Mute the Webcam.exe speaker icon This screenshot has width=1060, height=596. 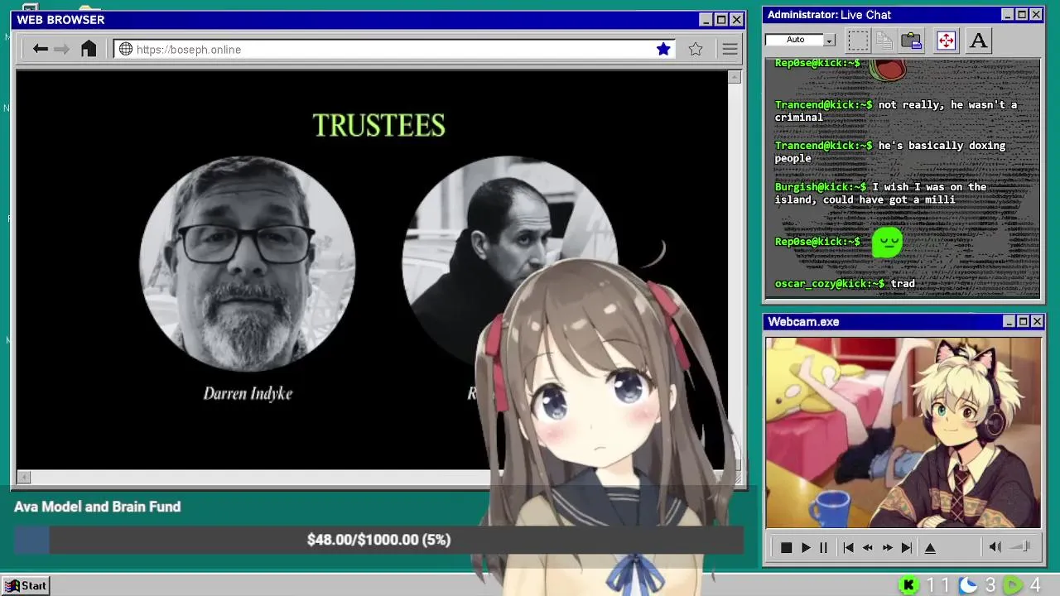point(995,546)
